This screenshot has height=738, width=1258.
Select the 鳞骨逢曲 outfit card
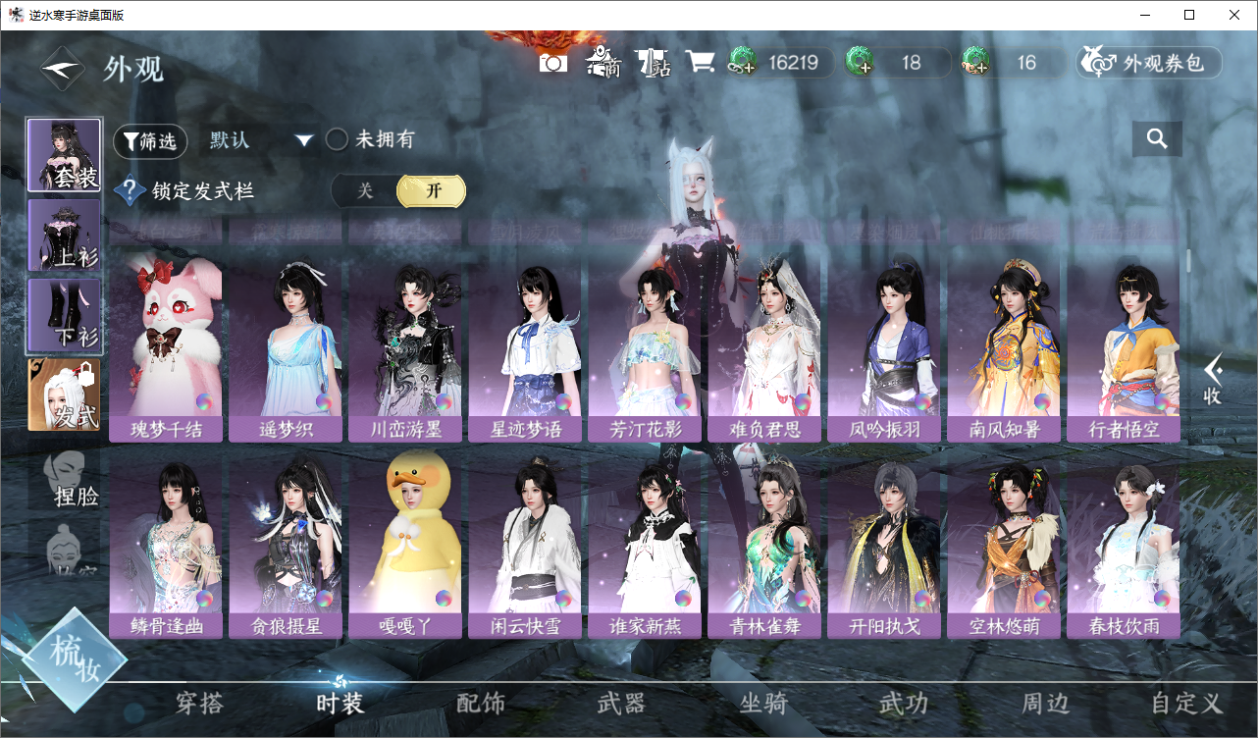[166, 545]
